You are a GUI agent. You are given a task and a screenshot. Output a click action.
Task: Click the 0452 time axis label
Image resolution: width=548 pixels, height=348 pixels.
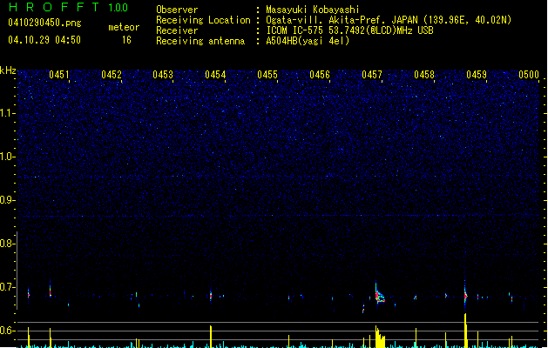click(x=112, y=75)
